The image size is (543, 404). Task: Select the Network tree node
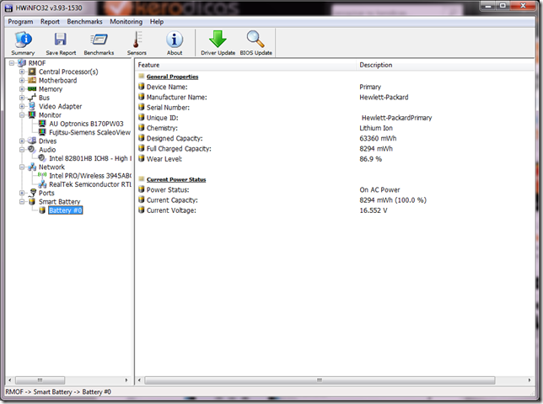click(x=51, y=167)
